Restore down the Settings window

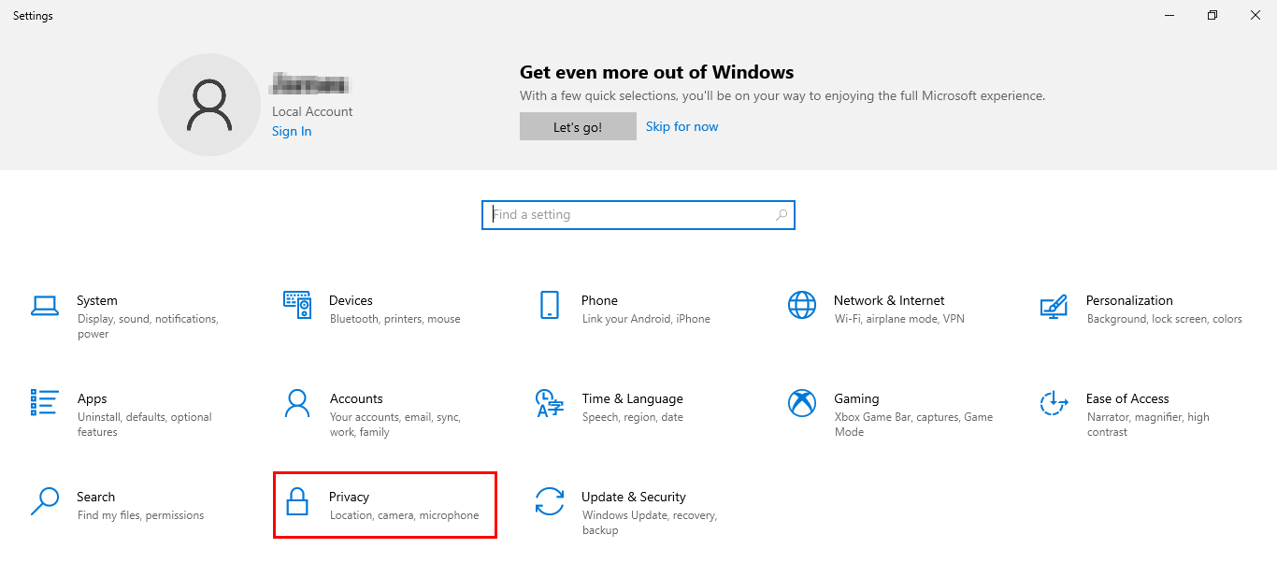(1212, 15)
